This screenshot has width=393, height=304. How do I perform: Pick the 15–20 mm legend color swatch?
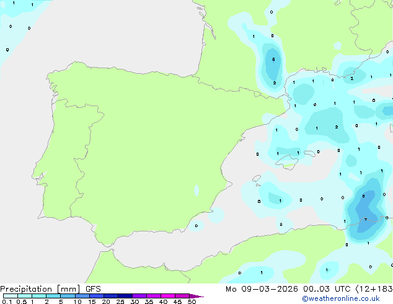(97, 296)
